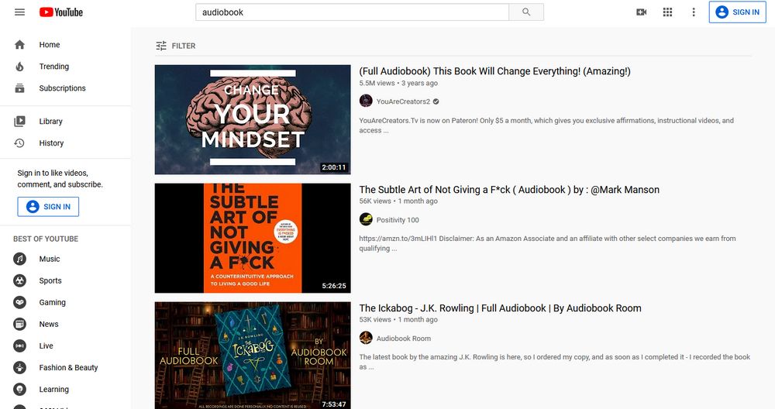
Task: Click '53K views • 1 month ago' text
Action: pyautogui.click(x=398, y=320)
